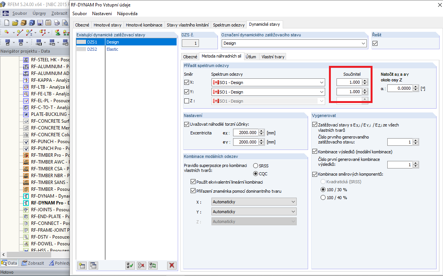Image resolution: width=443 pixels, height=276 pixels.
Task: Click the new node icon
Action: point(6,33)
